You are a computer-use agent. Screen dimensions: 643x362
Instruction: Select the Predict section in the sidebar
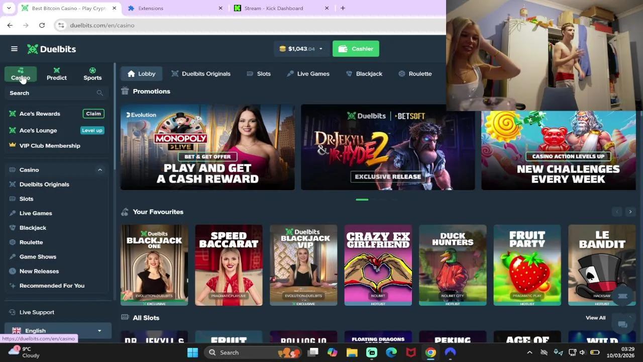click(x=56, y=74)
